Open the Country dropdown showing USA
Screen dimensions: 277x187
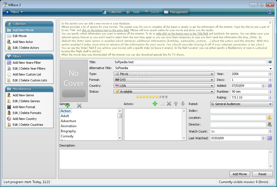pyautogui.click(x=164, y=86)
